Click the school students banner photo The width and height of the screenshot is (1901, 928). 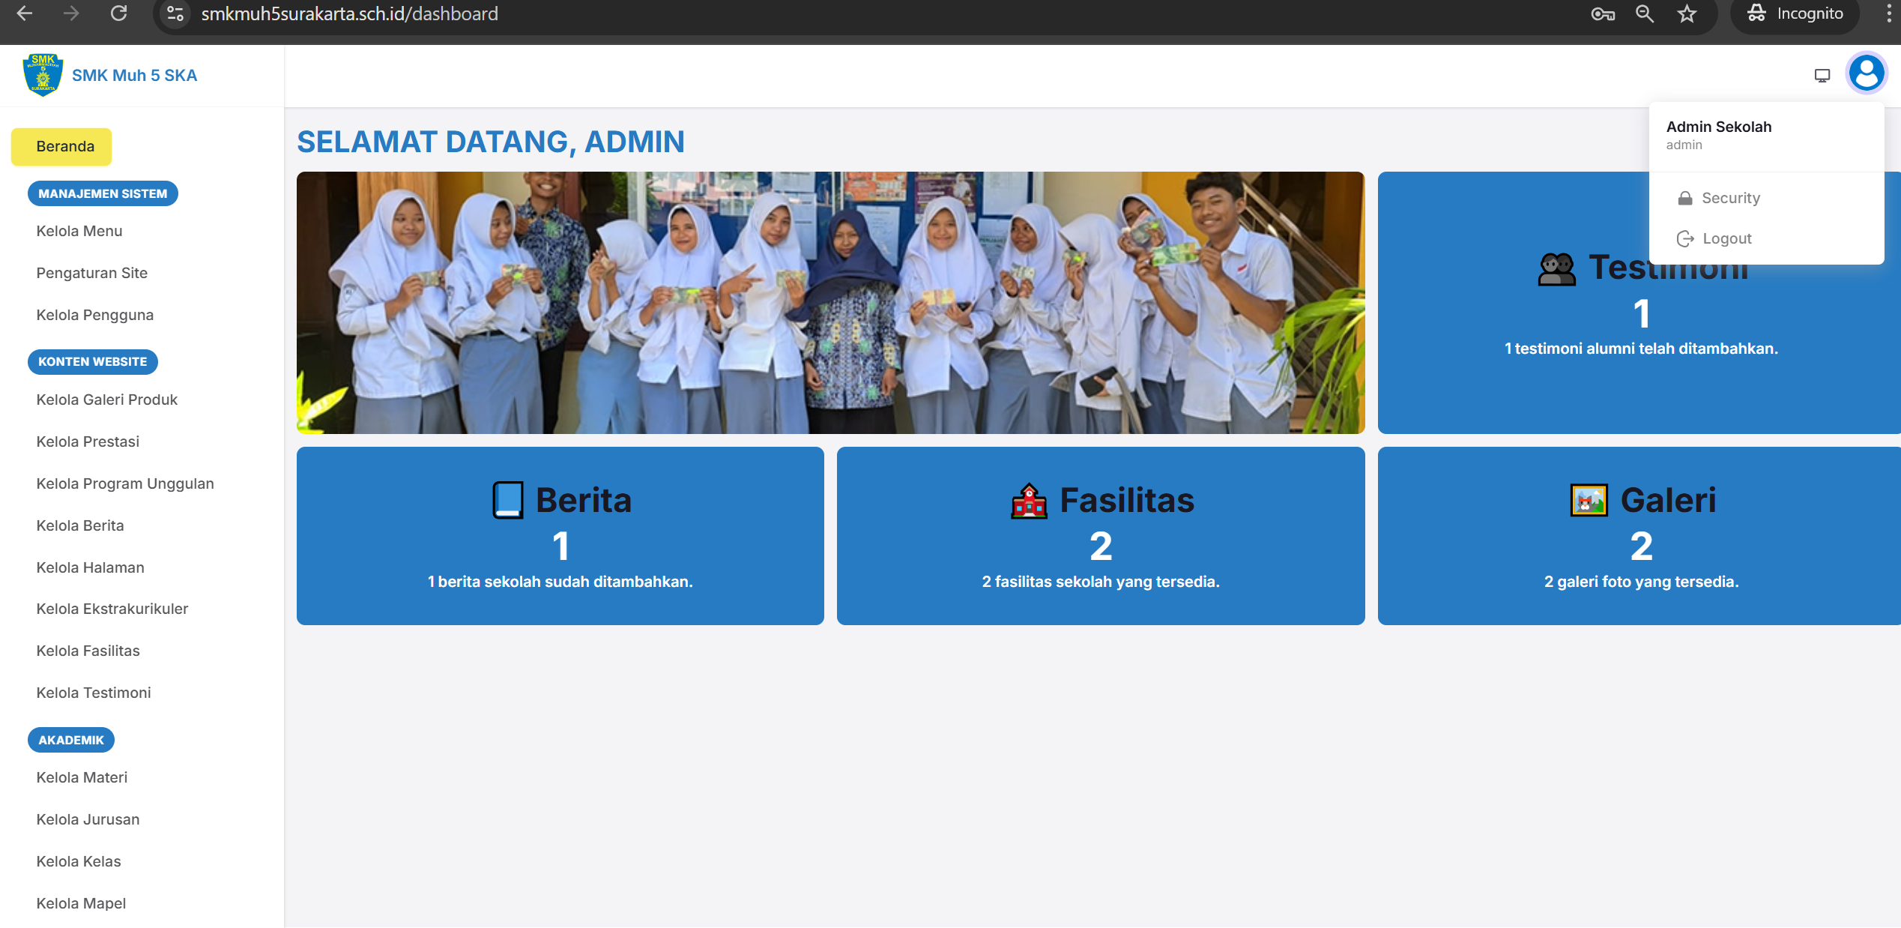[x=831, y=302]
